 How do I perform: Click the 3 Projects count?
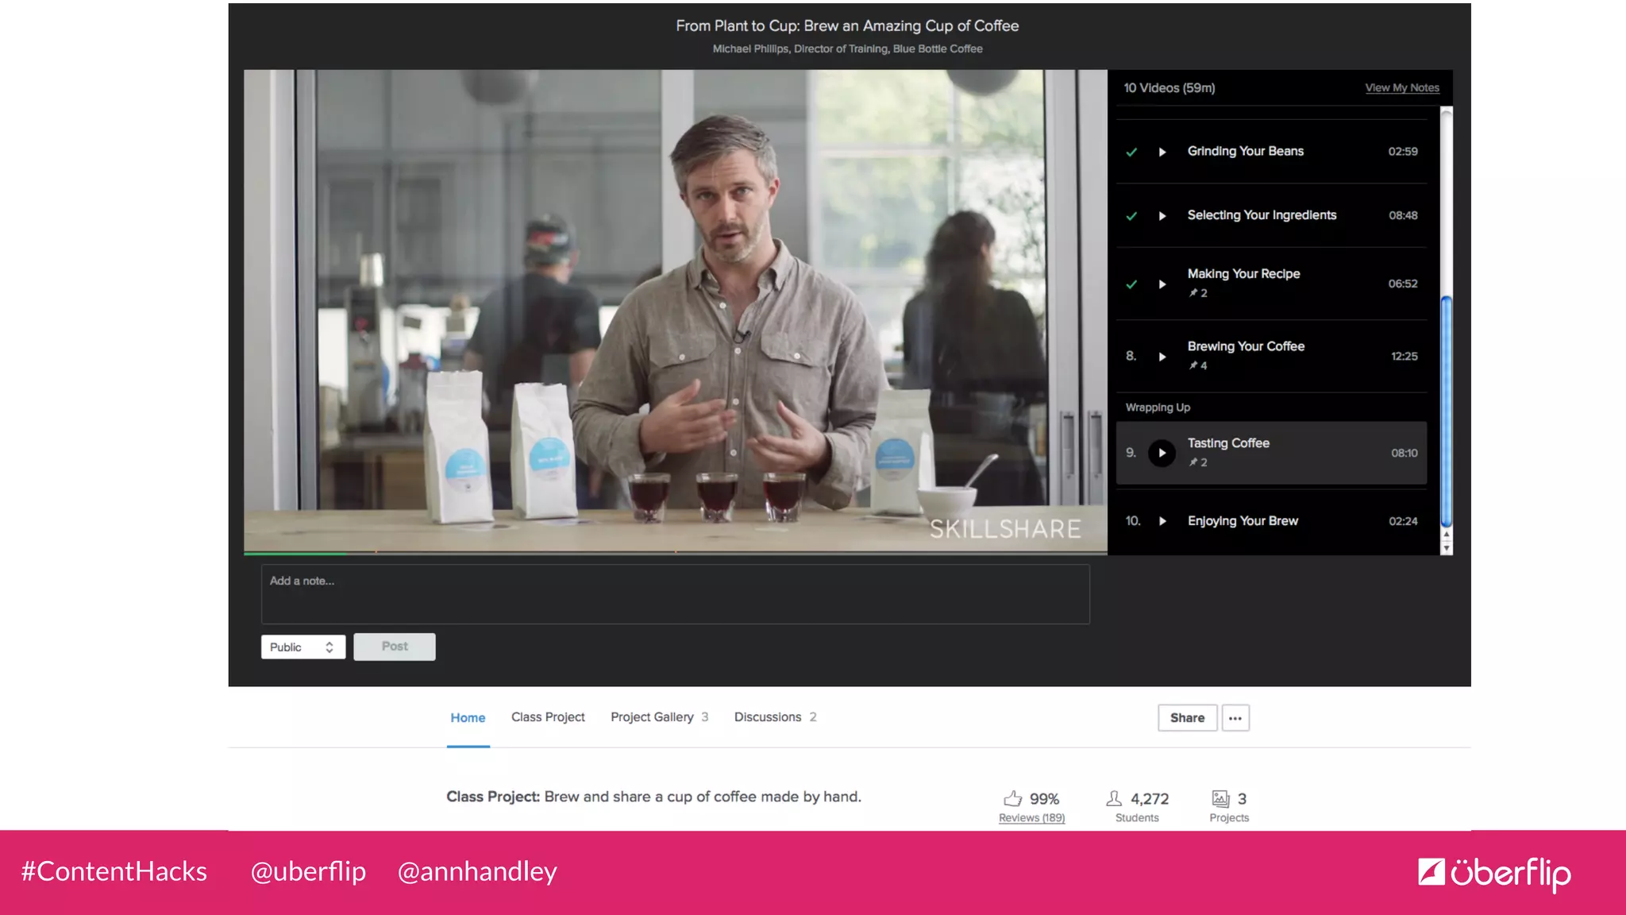point(1242,799)
